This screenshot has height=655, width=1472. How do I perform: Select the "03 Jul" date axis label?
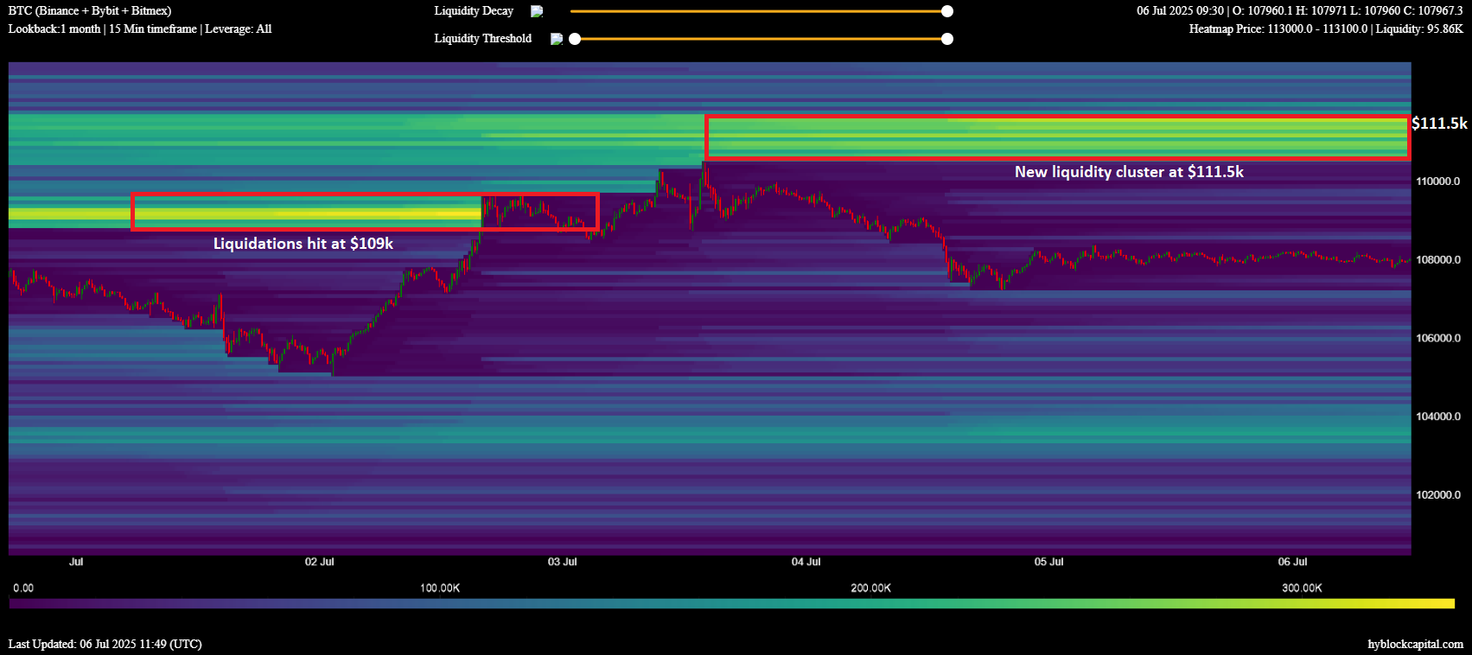(x=562, y=562)
